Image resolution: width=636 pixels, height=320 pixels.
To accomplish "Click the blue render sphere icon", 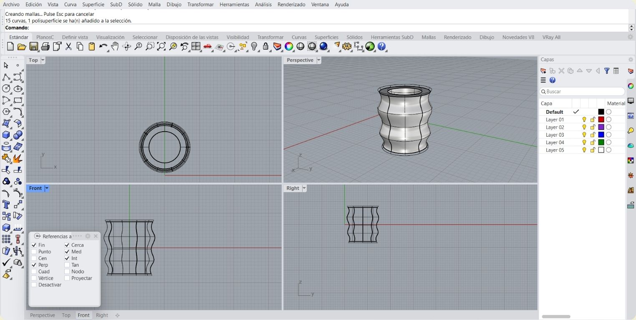I will (x=324, y=47).
